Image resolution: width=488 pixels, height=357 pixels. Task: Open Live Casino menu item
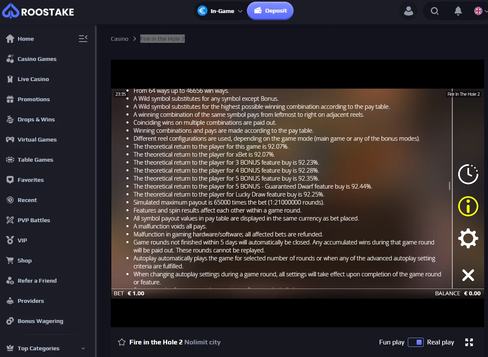click(x=33, y=79)
